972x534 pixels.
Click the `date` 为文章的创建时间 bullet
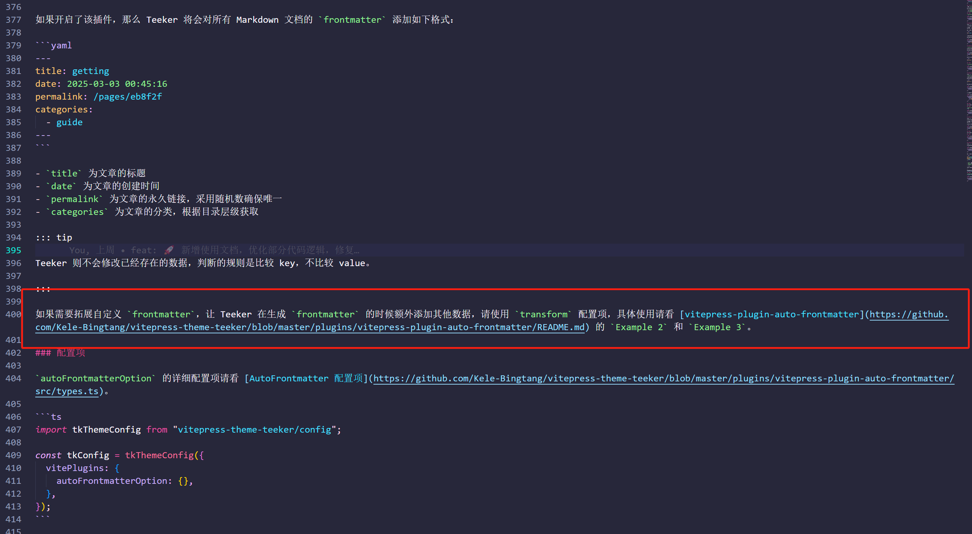(98, 186)
